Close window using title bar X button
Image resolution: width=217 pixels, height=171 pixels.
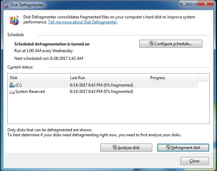click(206, 4)
